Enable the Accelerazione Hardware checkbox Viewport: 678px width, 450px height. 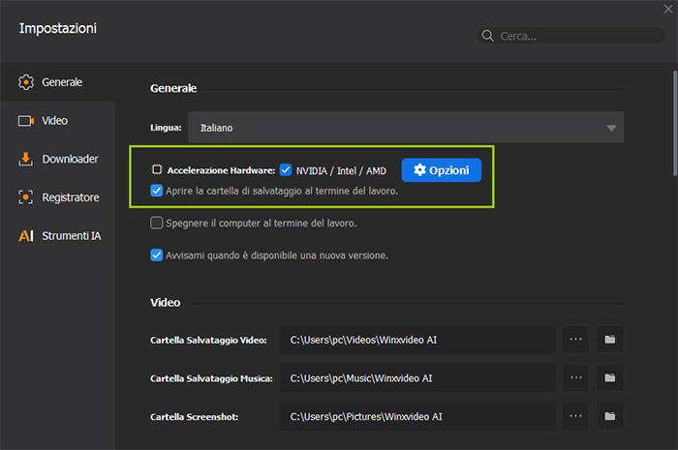(157, 170)
